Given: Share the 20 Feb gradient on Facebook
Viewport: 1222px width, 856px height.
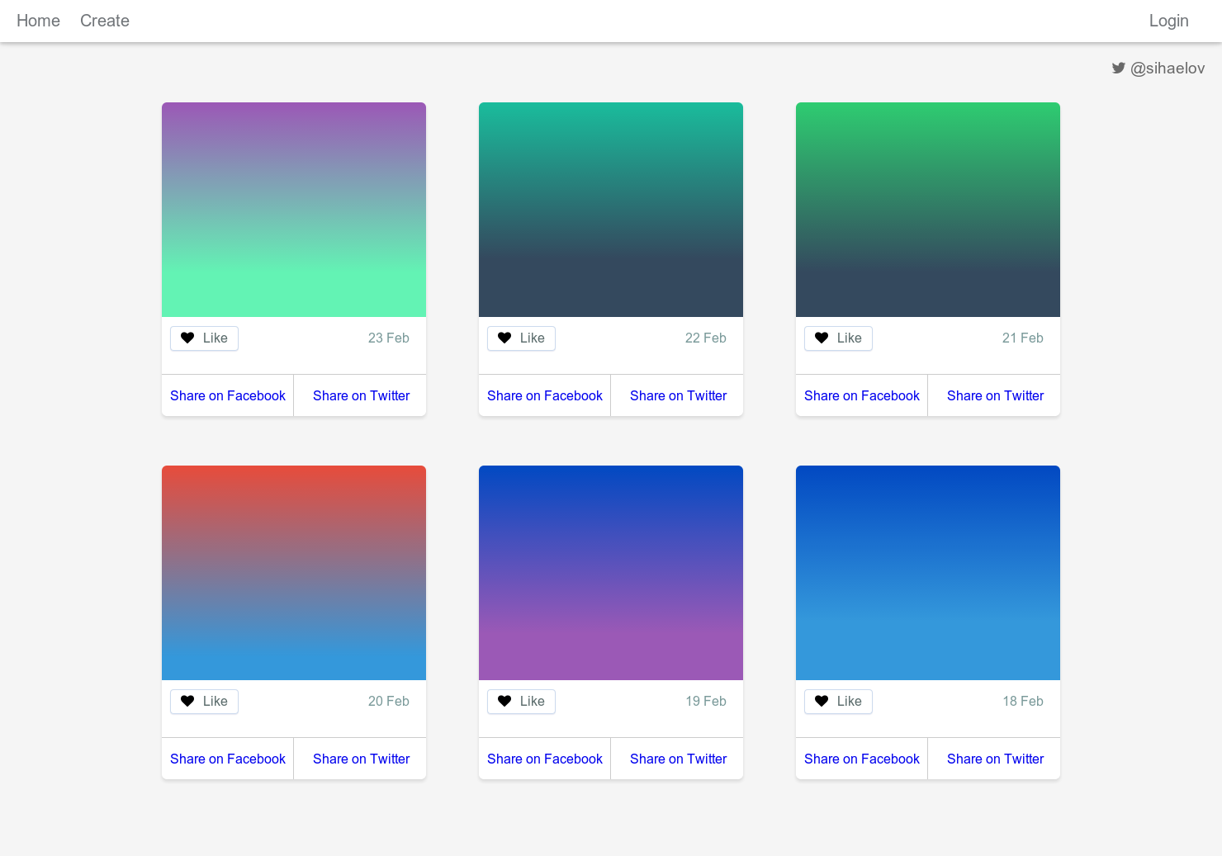Looking at the screenshot, I should 228,759.
